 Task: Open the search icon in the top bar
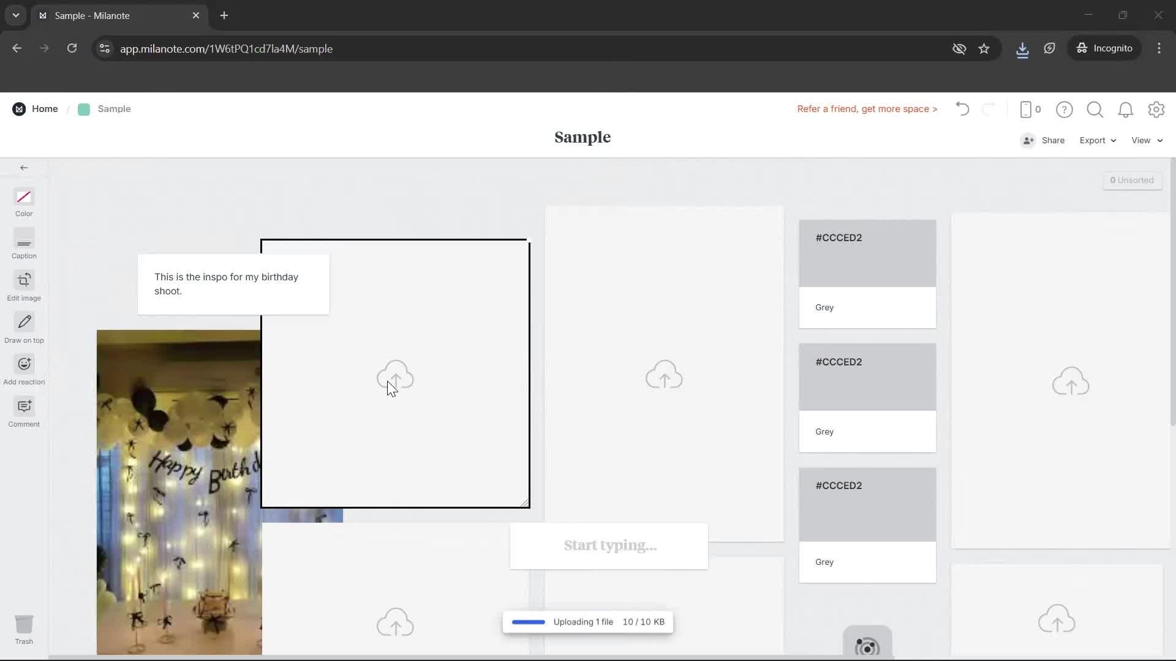pos(1095,110)
